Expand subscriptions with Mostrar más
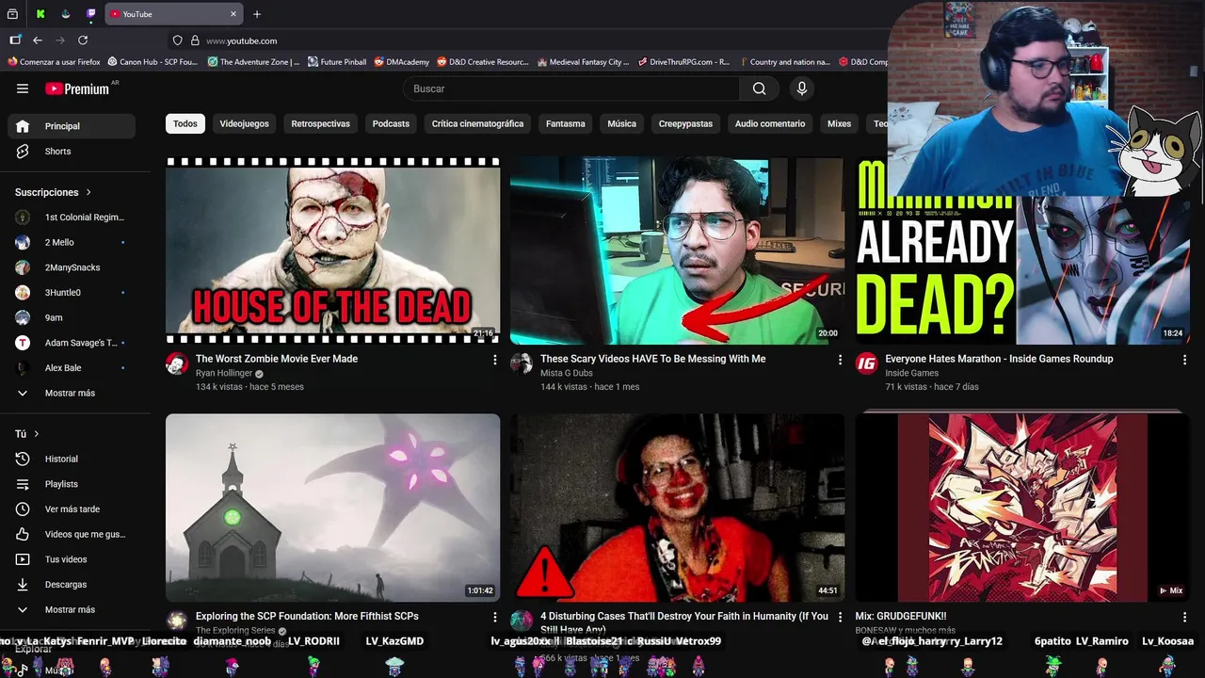The height and width of the screenshot is (678, 1205). pyautogui.click(x=72, y=393)
